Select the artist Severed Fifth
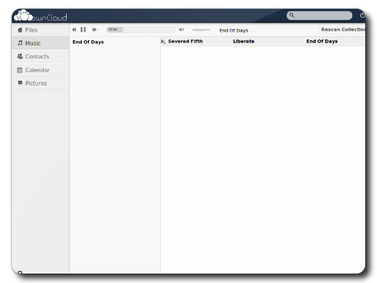The height and width of the screenshot is (283, 377). coord(186,41)
